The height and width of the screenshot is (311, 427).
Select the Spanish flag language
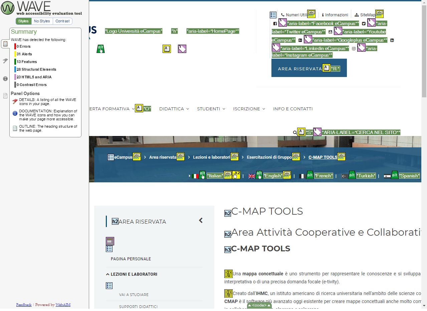coord(387,176)
